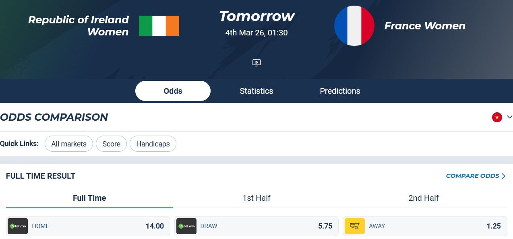
Task: Open the Predictions tab
Action: click(340, 91)
